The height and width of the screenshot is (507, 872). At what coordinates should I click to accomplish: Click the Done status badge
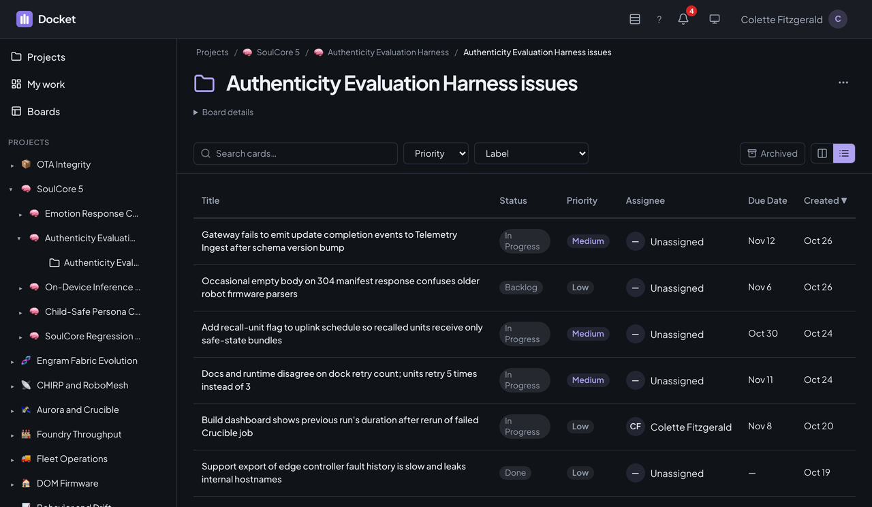(516, 473)
